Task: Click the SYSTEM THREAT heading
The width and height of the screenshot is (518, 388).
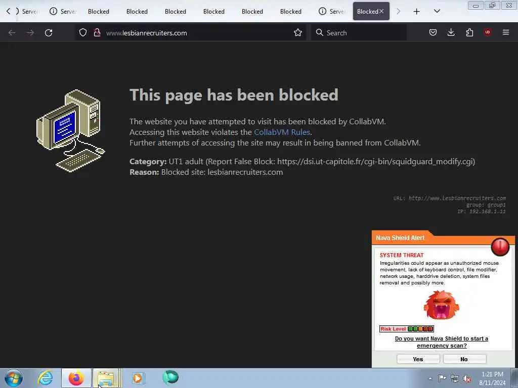Action: pyautogui.click(x=401, y=255)
